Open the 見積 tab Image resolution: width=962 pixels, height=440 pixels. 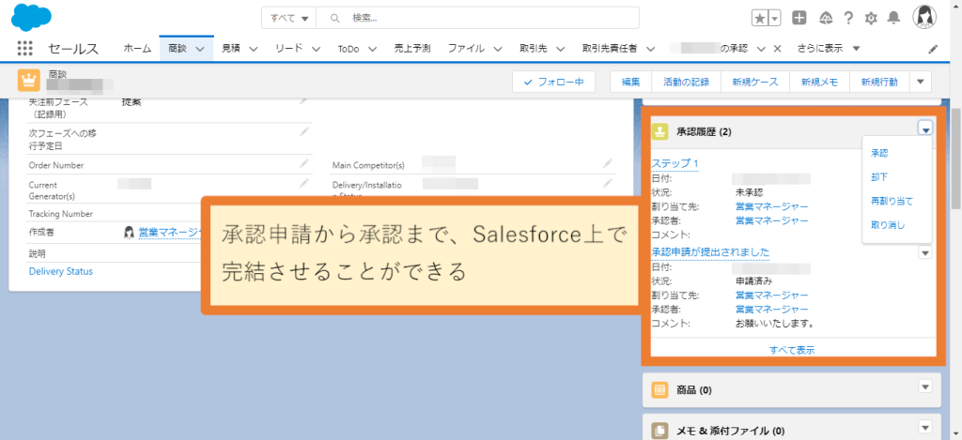pyautogui.click(x=231, y=49)
